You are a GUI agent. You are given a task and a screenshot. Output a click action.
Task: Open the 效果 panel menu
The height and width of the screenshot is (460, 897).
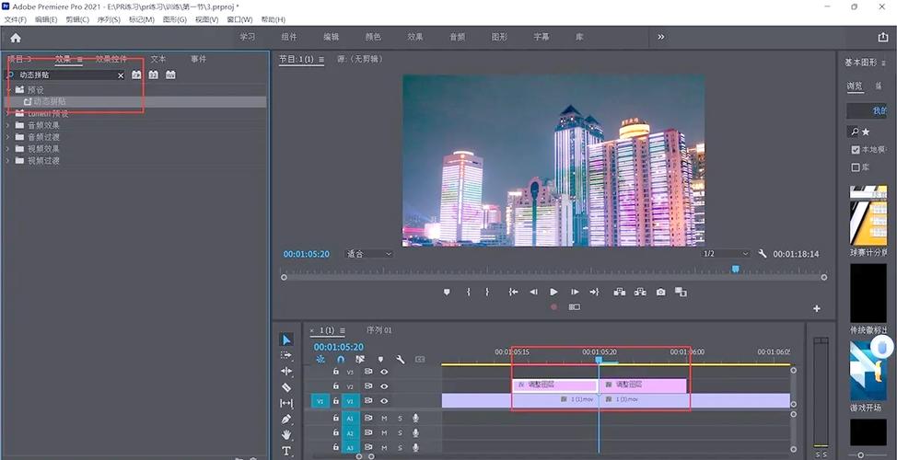point(80,60)
